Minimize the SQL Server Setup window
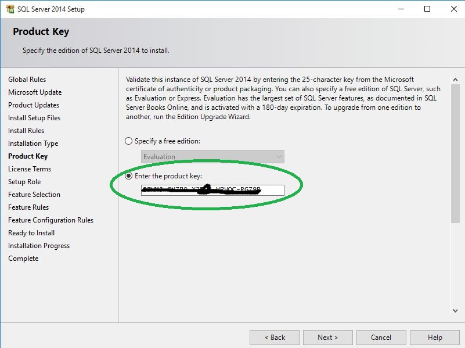The height and width of the screenshot is (348, 465). tap(401, 9)
